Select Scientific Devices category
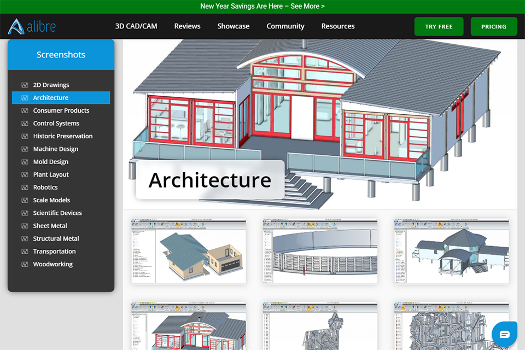The height and width of the screenshot is (350, 525). coord(61,213)
